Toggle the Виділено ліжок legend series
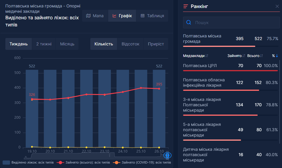 point(28,162)
